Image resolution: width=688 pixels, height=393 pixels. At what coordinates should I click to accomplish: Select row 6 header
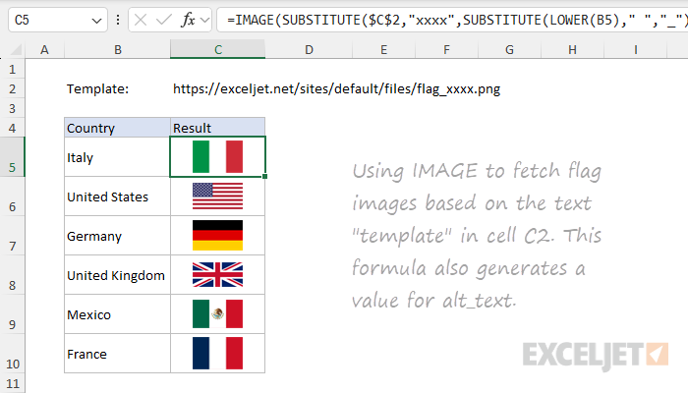click(x=12, y=196)
